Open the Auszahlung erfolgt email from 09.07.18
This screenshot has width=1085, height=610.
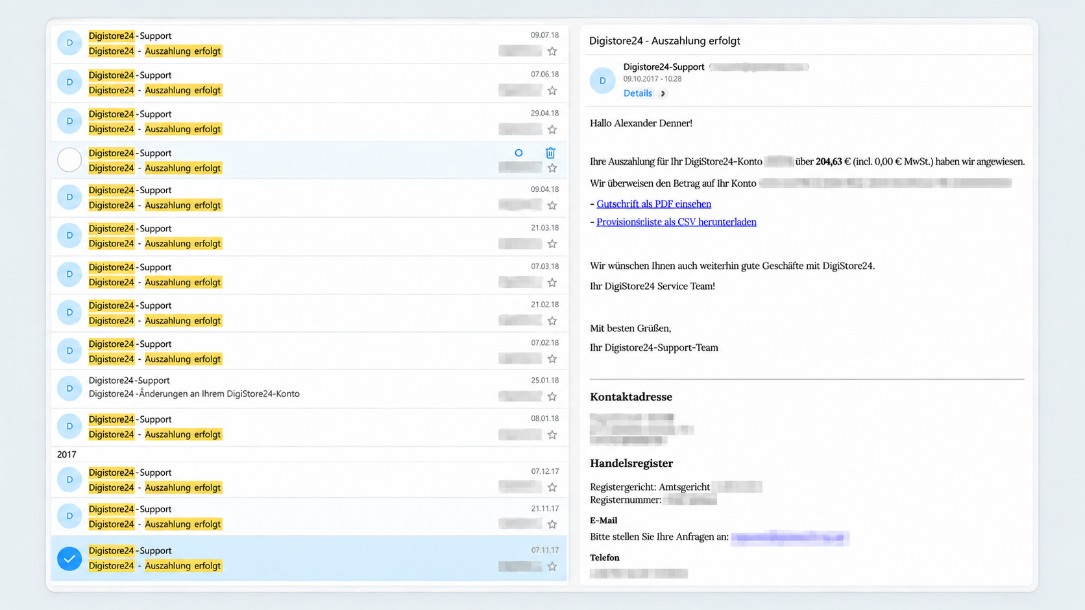[x=309, y=43]
